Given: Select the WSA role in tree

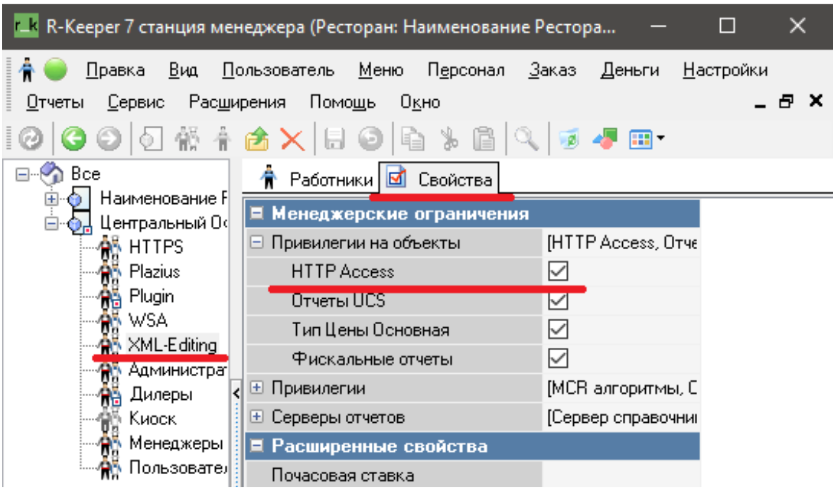Looking at the screenshot, I should point(148,320).
